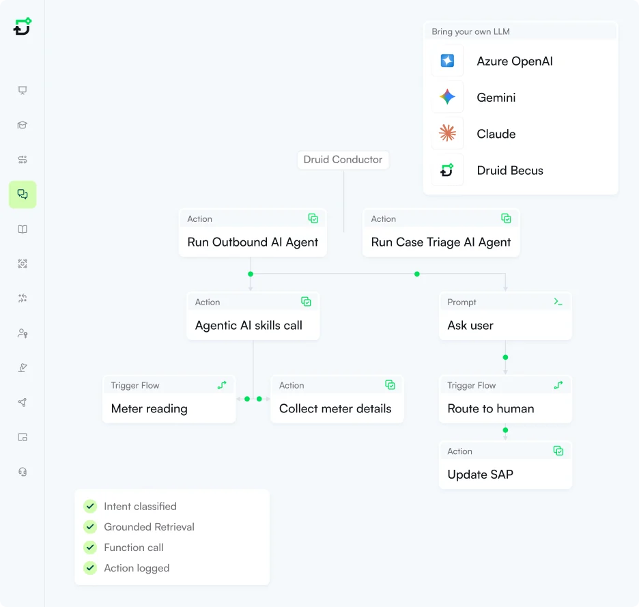Click the terminal icon on Ask user prompt
The width and height of the screenshot is (639, 607).
[558, 302]
